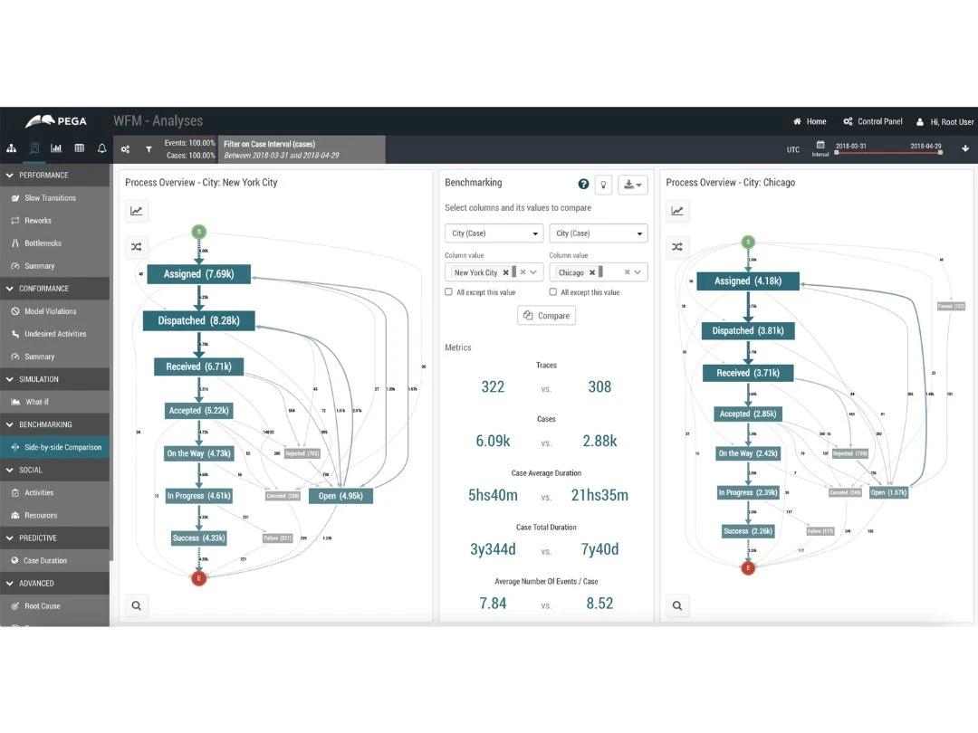Viewport: 978px width, 733px height.
Task: Click the end node in Chicago process
Action: pyautogui.click(x=748, y=567)
